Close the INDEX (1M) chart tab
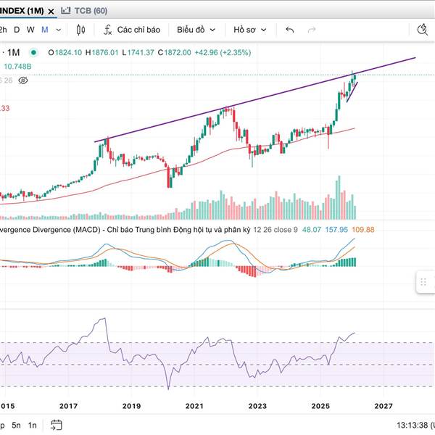 (51, 12)
